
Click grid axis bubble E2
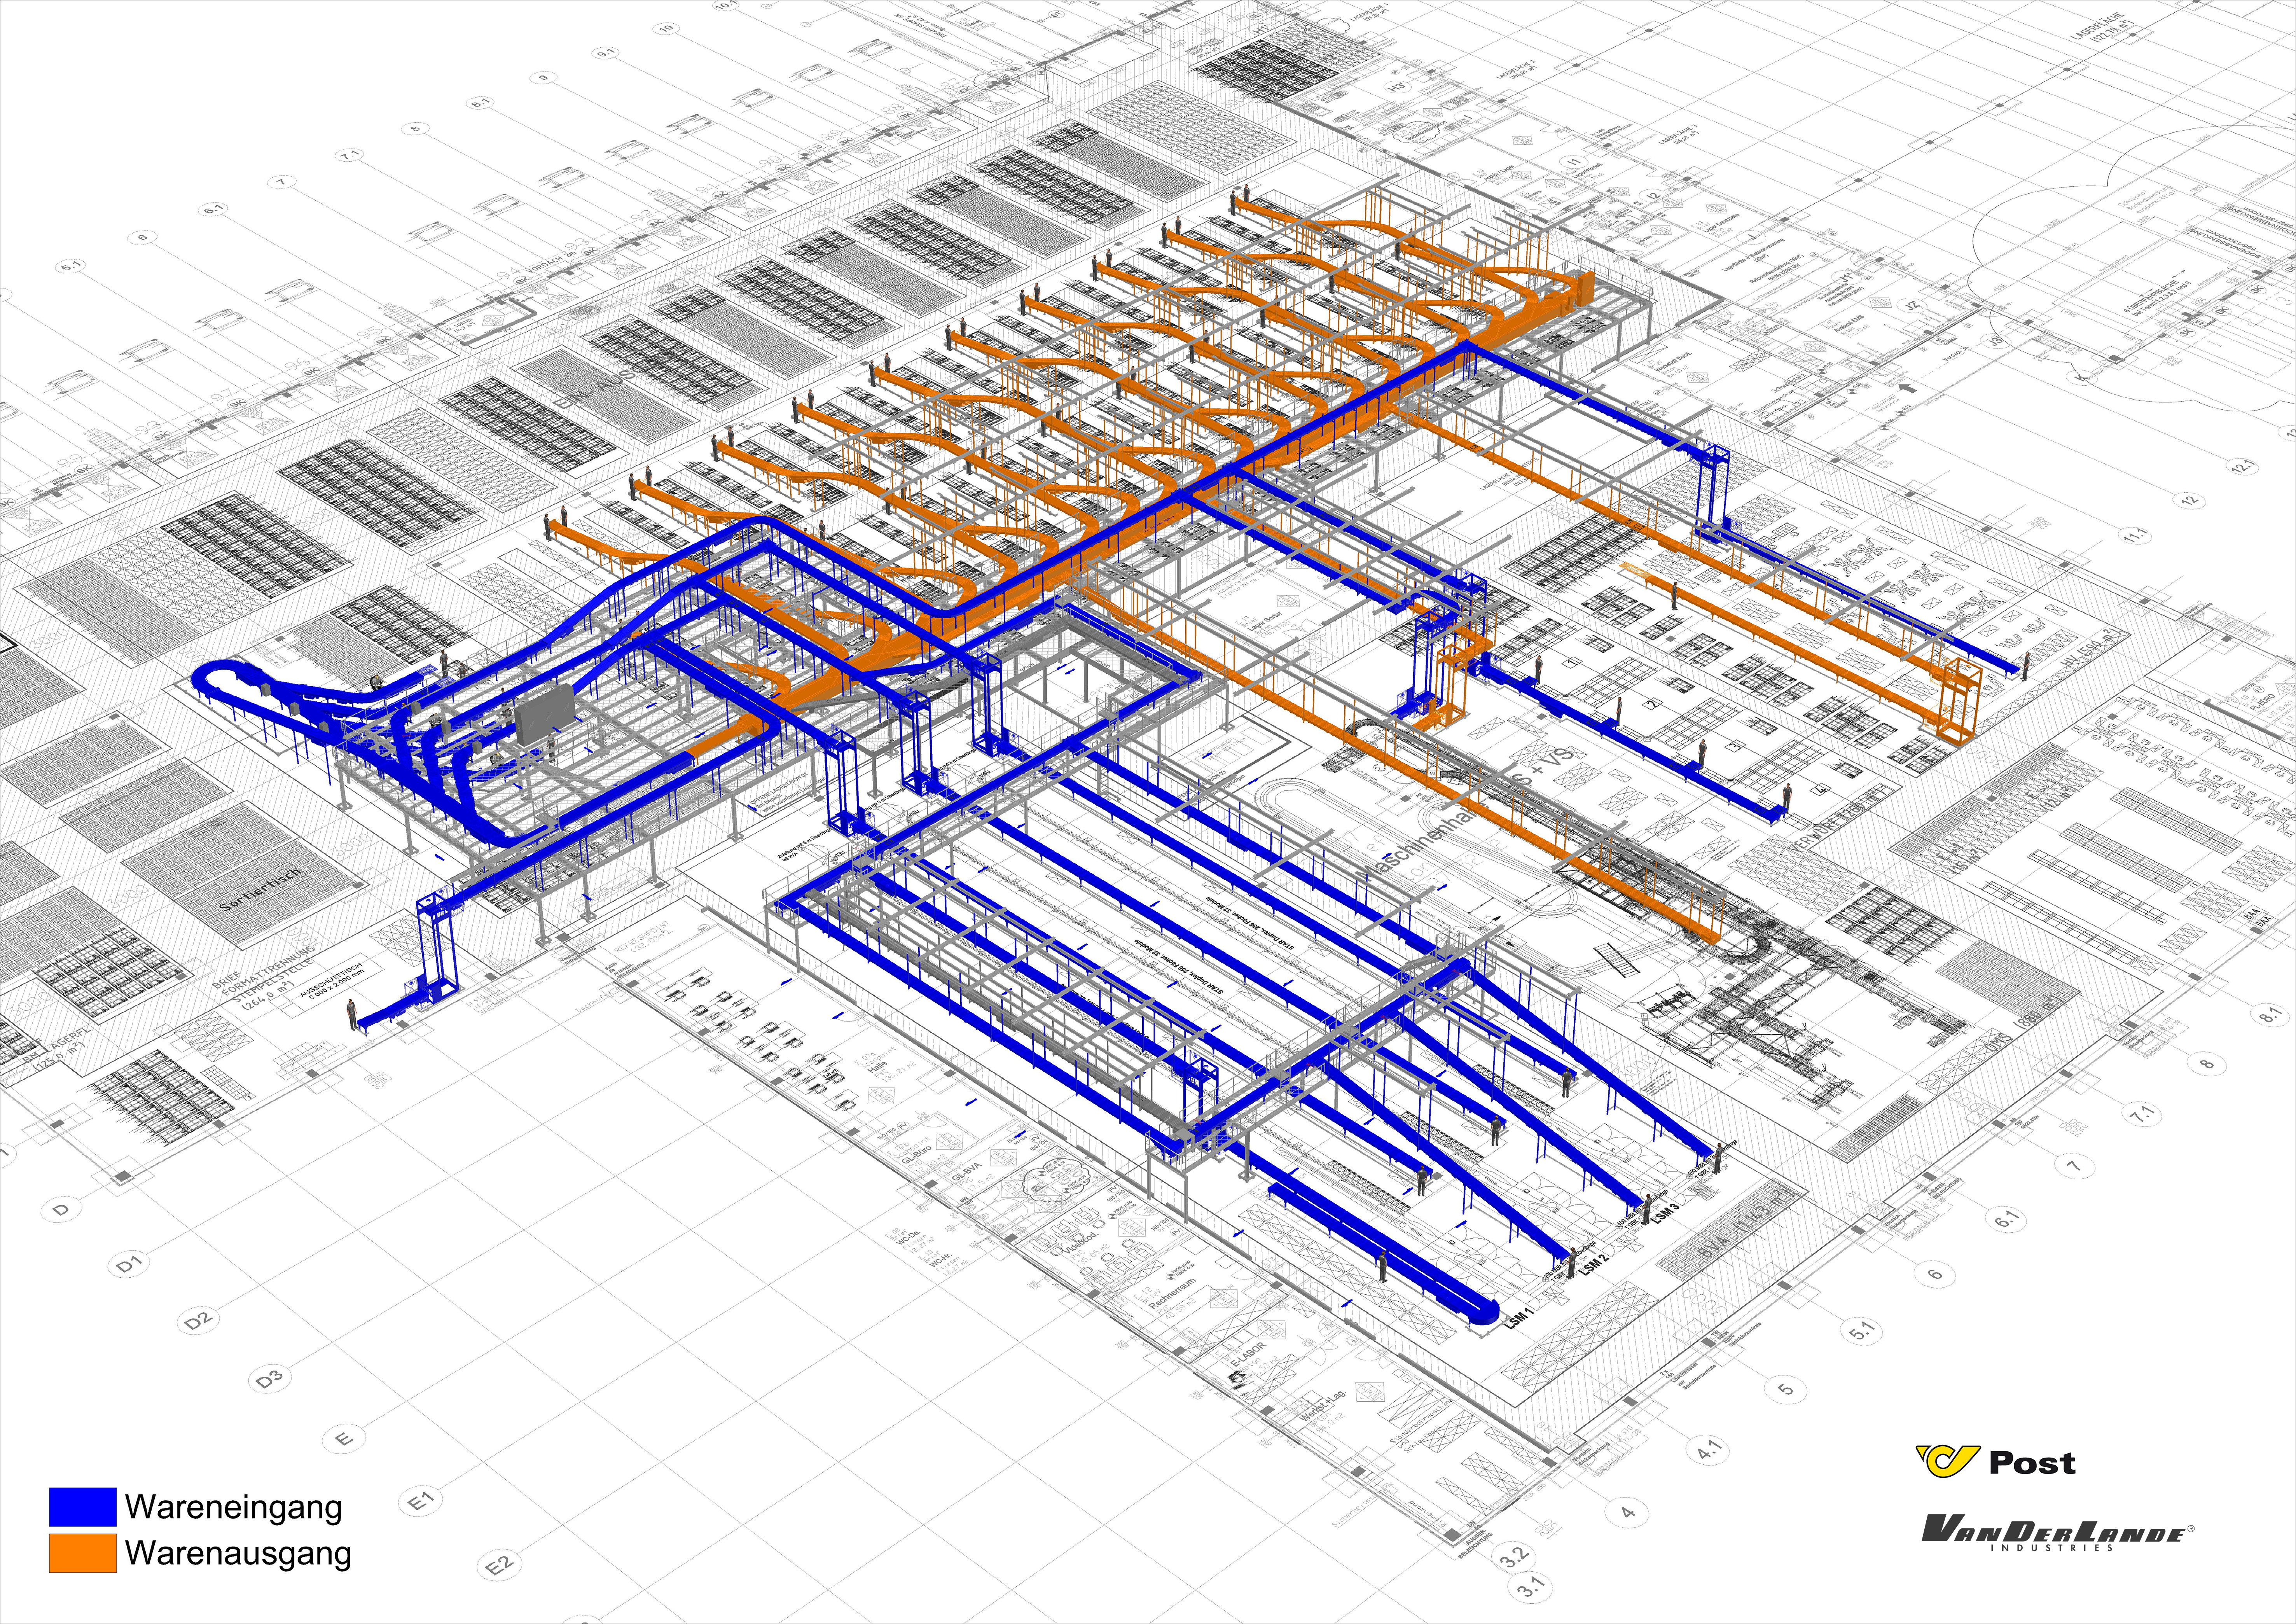coord(499,1564)
